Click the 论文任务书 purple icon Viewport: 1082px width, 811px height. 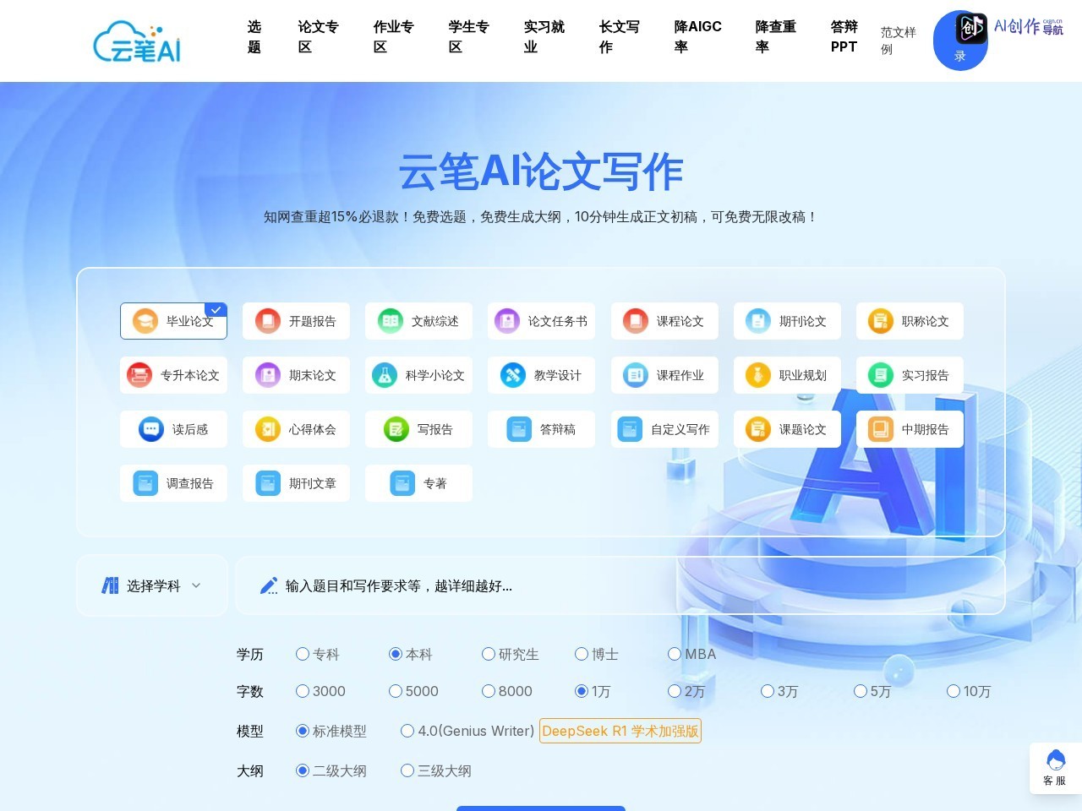[x=507, y=321]
